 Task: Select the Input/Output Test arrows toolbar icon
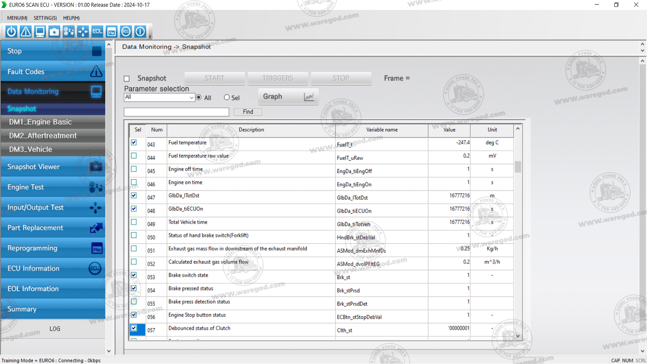click(x=83, y=31)
